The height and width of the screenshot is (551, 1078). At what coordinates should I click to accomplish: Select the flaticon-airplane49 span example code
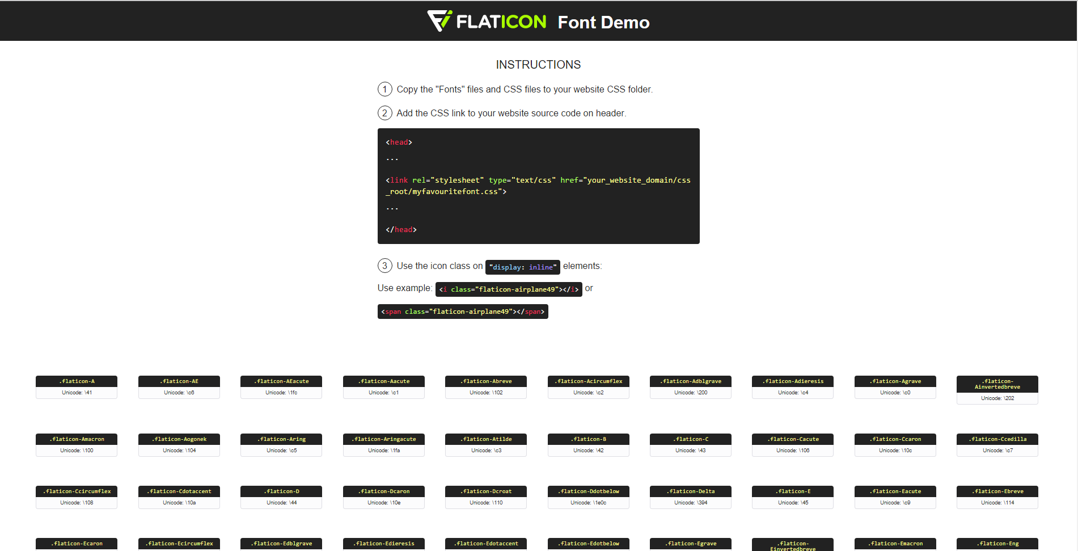462,311
